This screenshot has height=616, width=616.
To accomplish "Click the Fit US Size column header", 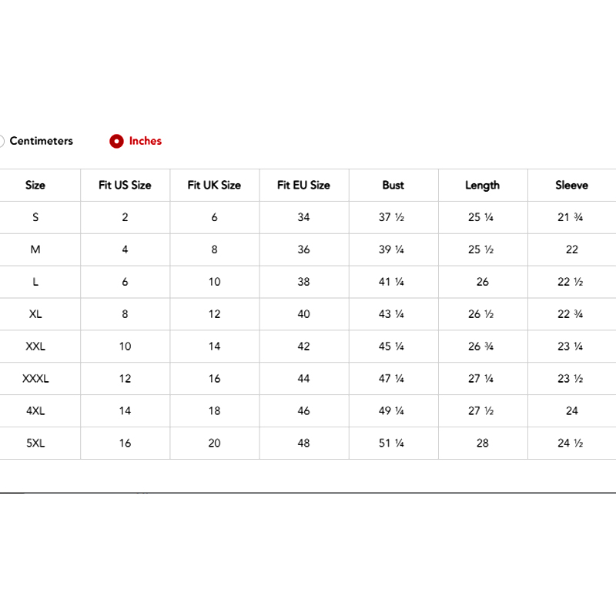I will pos(125,185).
